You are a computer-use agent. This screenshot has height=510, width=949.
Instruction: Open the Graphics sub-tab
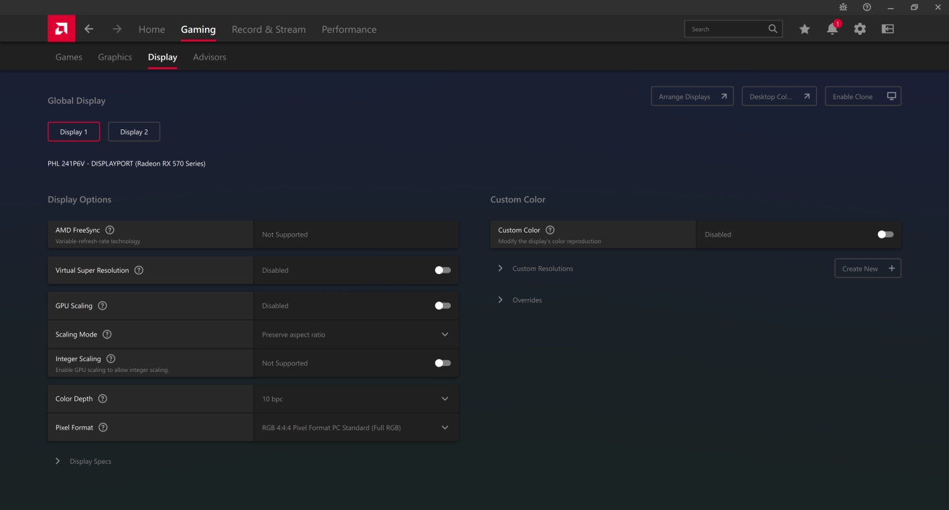115,57
